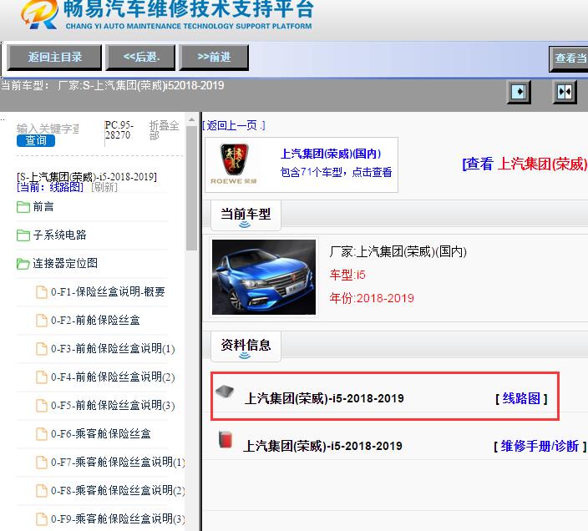Open the 线路图 link
Image resolution: width=588 pixels, height=531 pixels.
pyautogui.click(x=521, y=398)
